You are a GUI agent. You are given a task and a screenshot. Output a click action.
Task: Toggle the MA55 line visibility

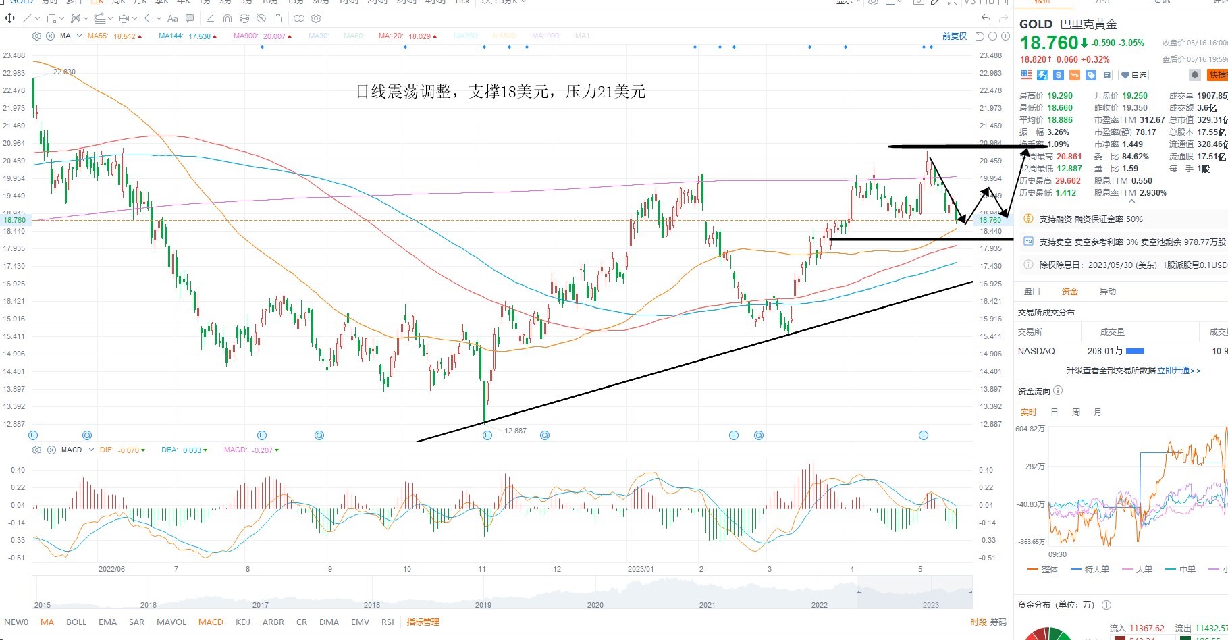tap(114, 36)
